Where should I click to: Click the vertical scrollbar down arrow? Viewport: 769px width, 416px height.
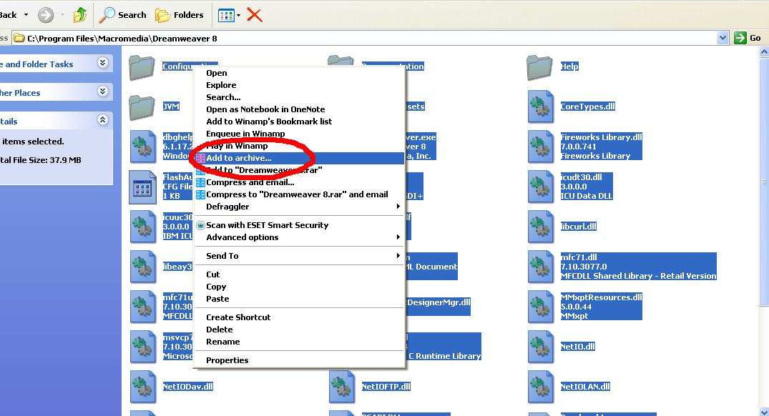click(764, 411)
